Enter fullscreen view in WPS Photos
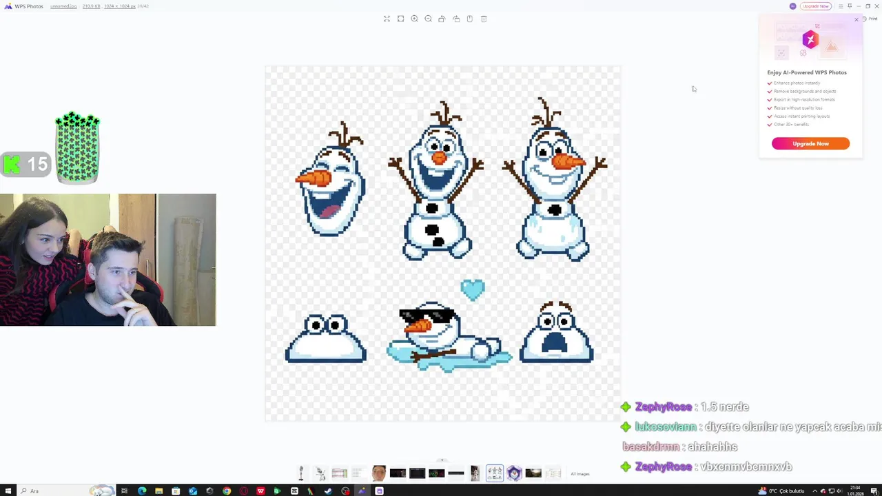The image size is (882, 496). coord(387,19)
